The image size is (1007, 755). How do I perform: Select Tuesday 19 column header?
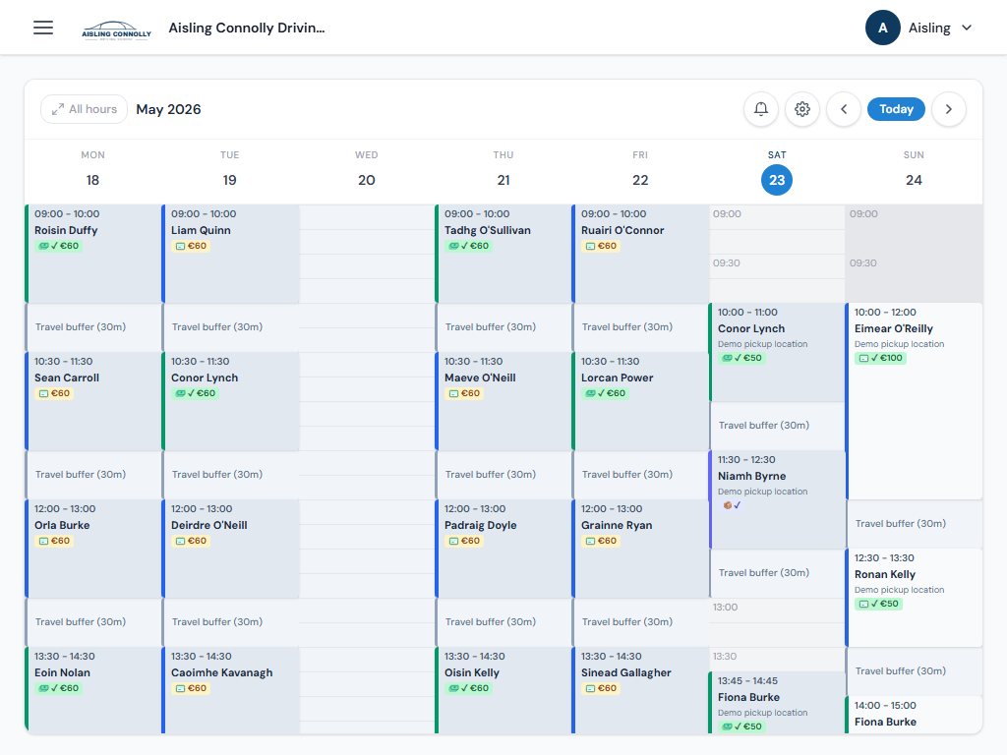[229, 171]
